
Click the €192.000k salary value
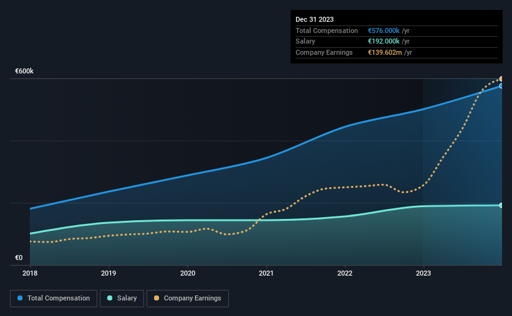click(x=384, y=42)
